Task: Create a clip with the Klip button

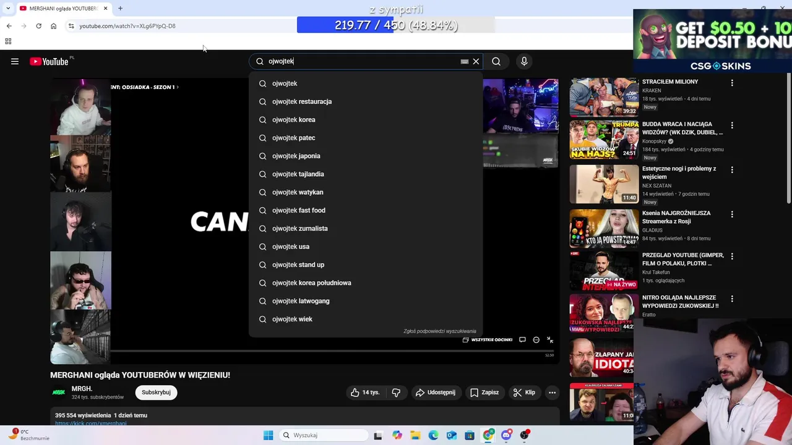Action: [x=524, y=392]
